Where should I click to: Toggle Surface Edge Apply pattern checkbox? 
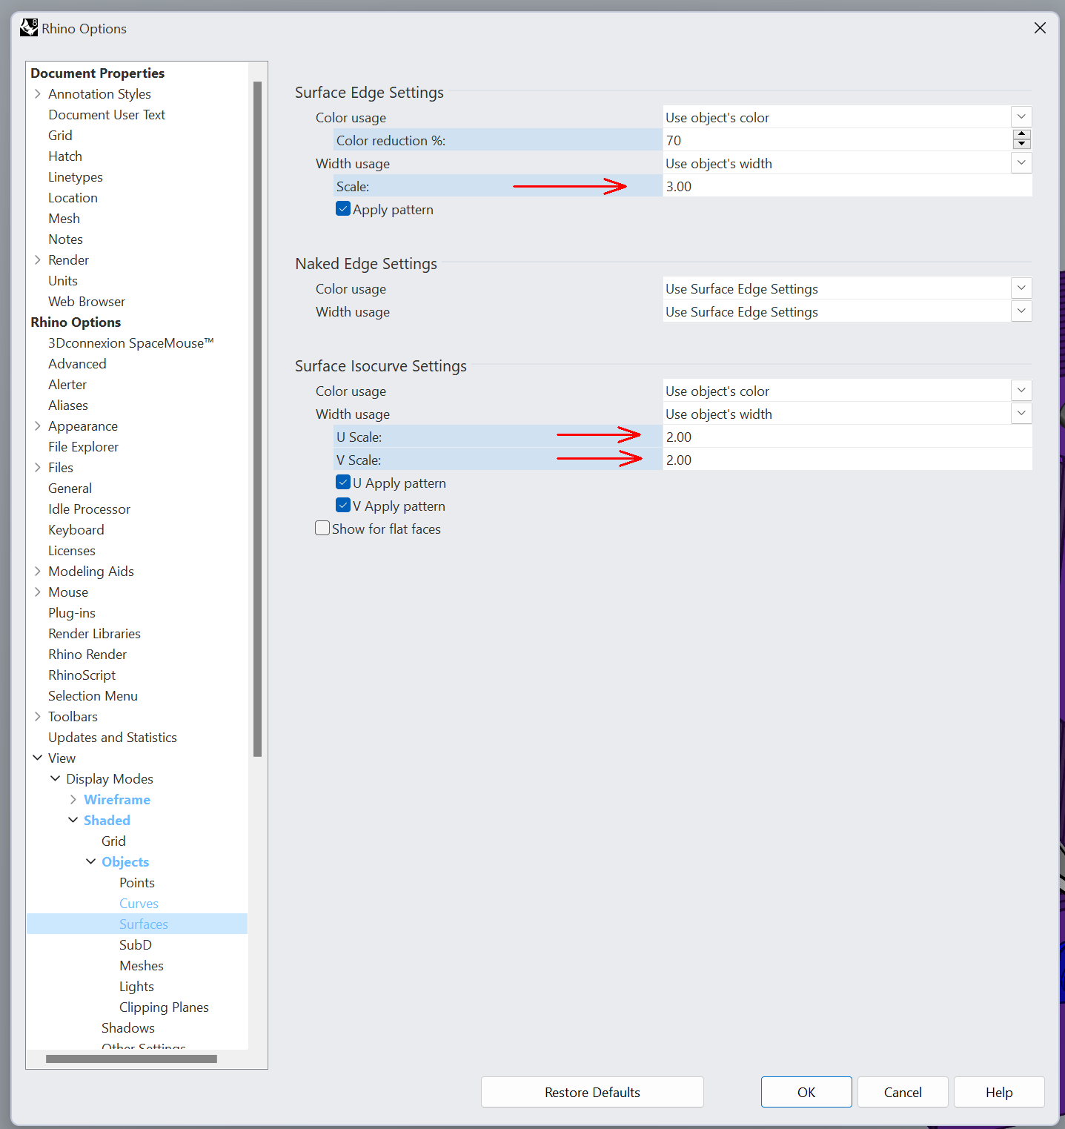343,209
